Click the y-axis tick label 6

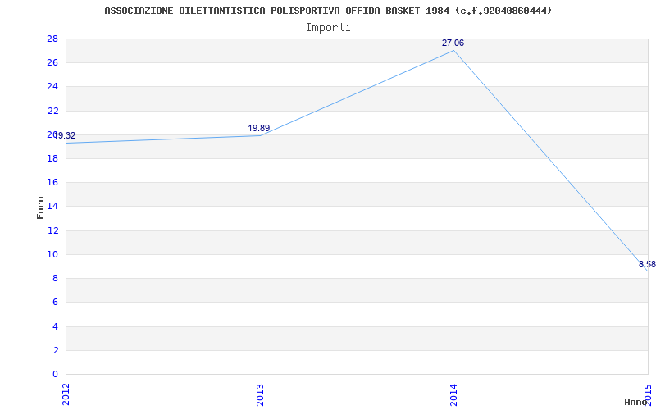point(56,302)
